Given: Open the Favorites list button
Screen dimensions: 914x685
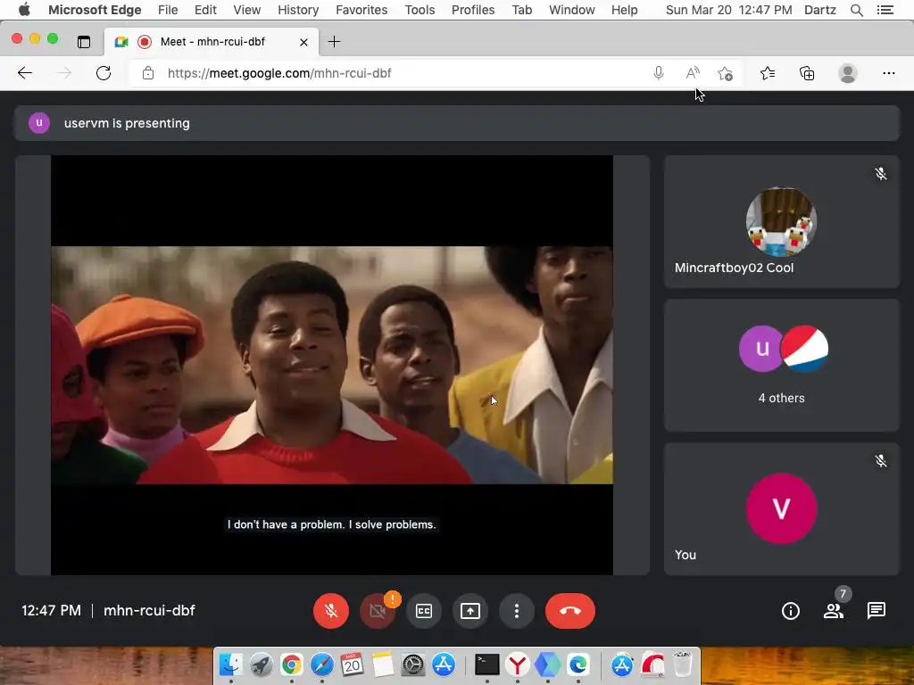Looking at the screenshot, I should (768, 73).
